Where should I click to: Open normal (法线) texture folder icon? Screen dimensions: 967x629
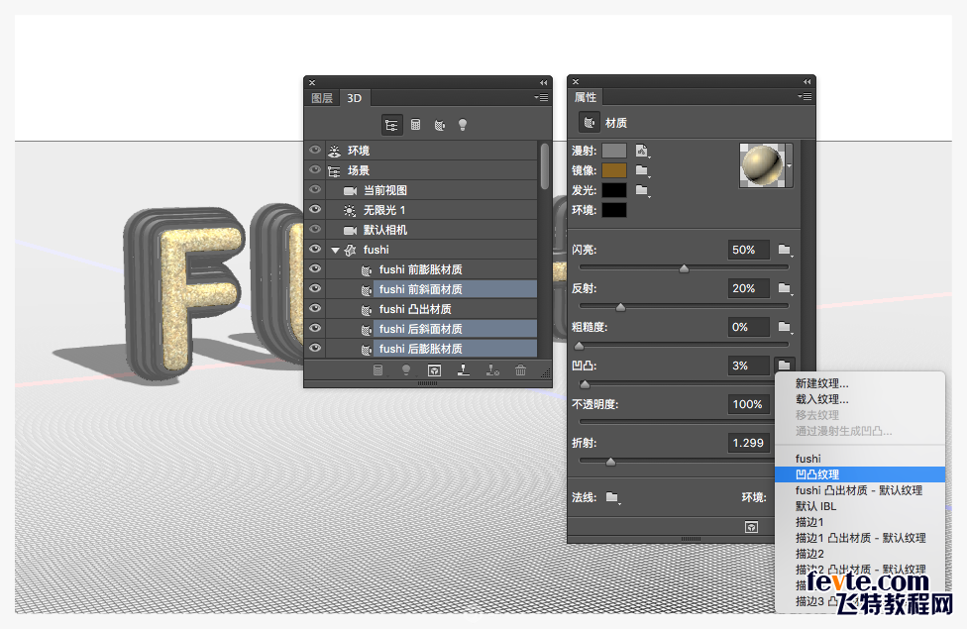click(x=611, y=497)
